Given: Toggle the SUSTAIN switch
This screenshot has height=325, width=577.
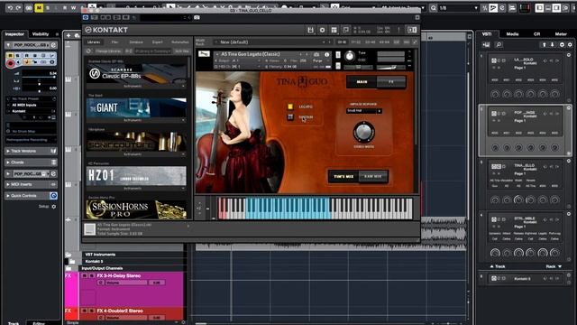Looking at the screenshot, I should click(x=290, y=117).
